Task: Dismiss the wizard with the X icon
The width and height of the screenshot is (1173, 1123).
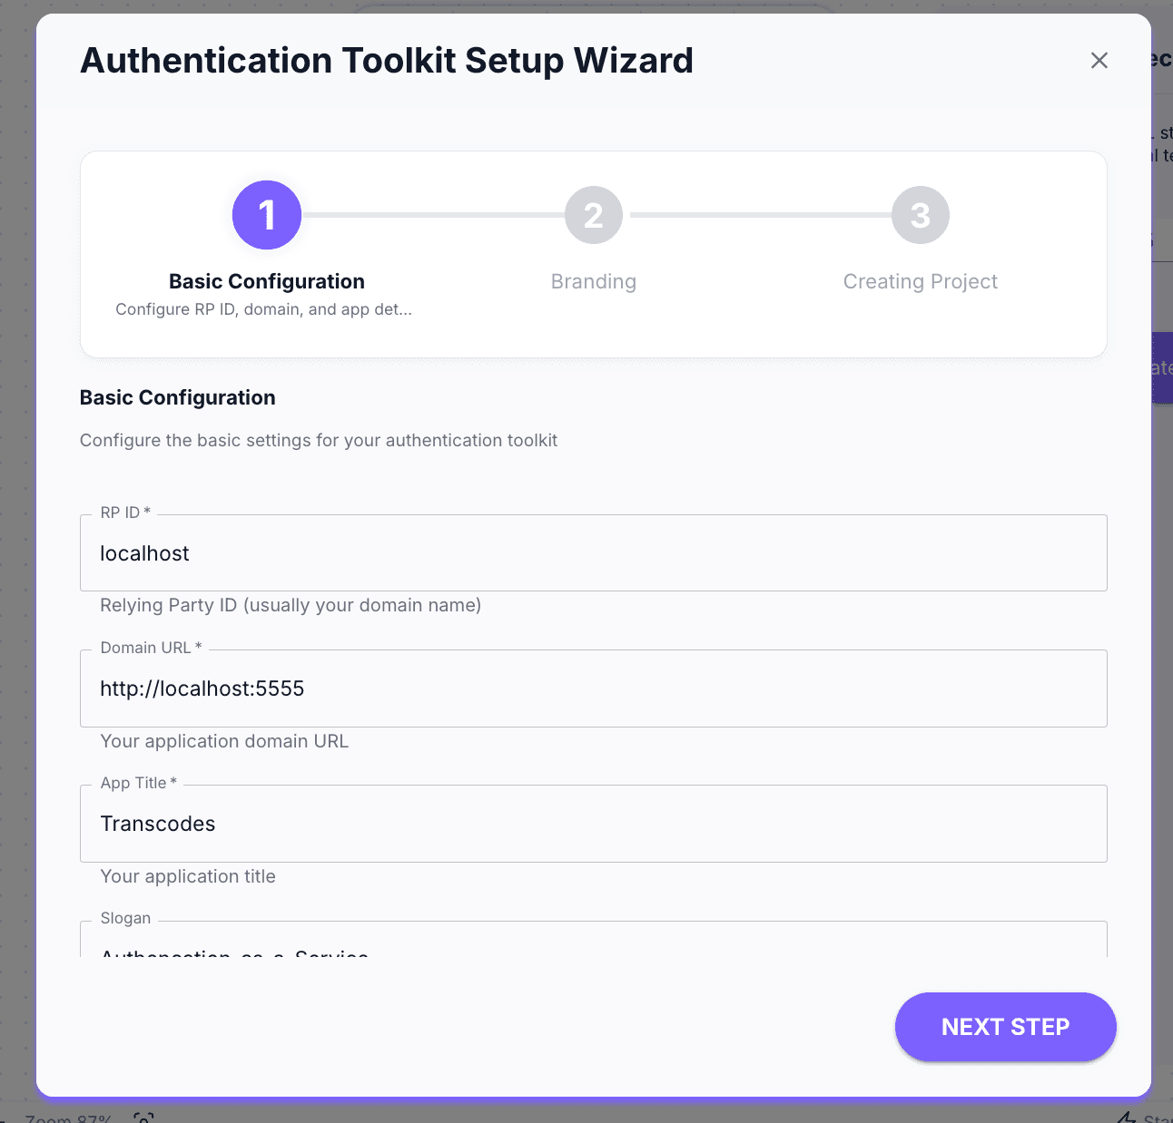Action: (1099, 60)
